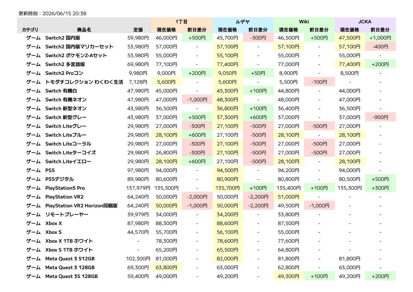This screenshot has width=413, height=292.
Task: Click JCKA's 77,400円 price for Switch2 多言語版
Action: coord(350,64)
